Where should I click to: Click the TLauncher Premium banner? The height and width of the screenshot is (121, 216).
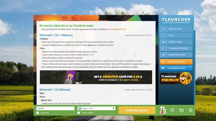(176, 78)
